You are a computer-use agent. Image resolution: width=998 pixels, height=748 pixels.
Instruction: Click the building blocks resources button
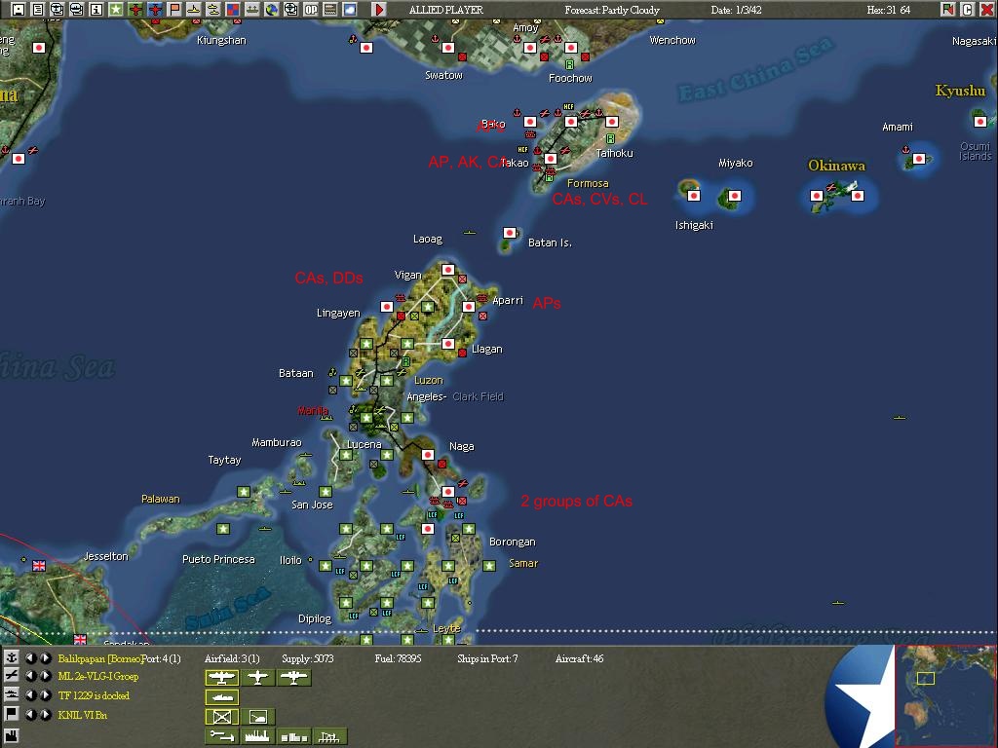(x=294, y=736)
